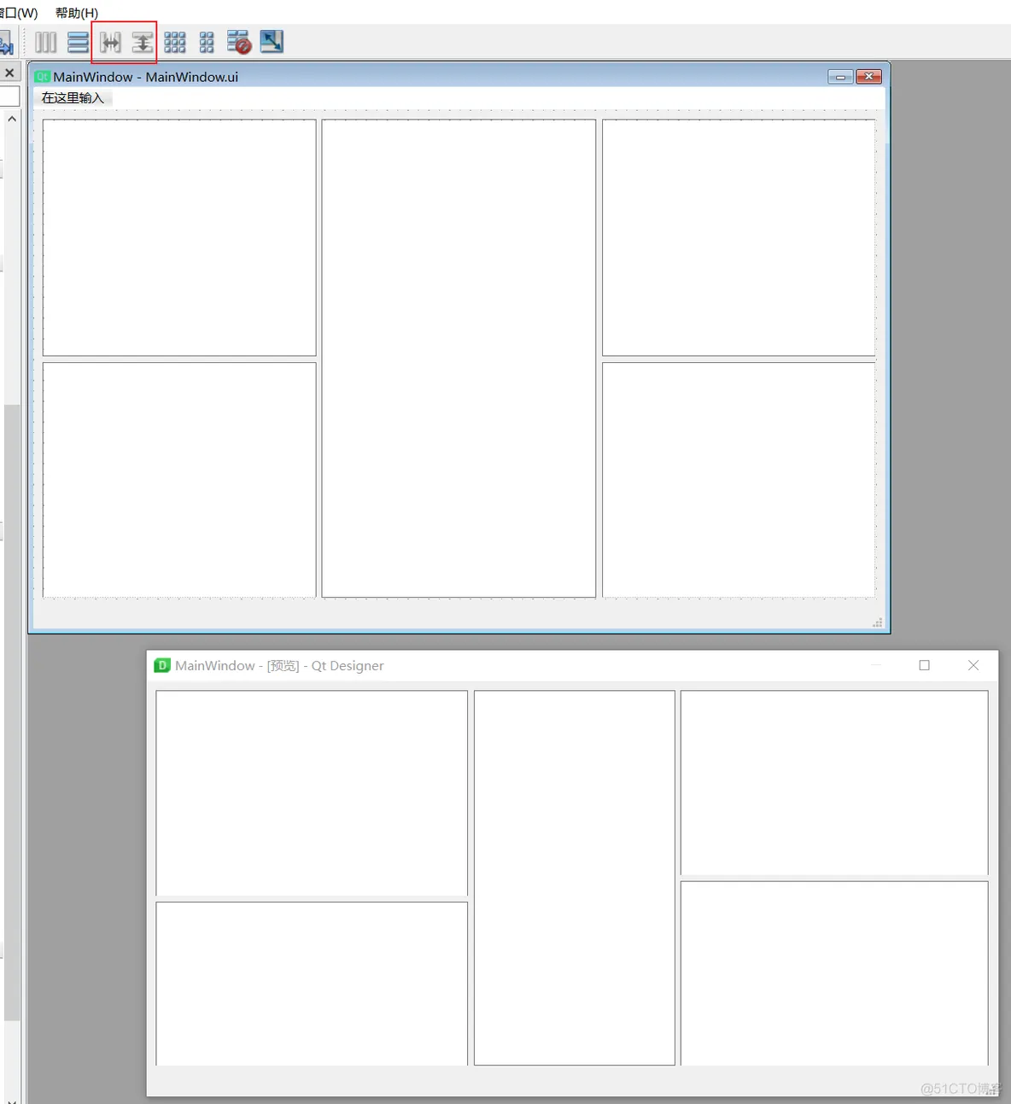Click the Adjust Size icon

[272, 42]
